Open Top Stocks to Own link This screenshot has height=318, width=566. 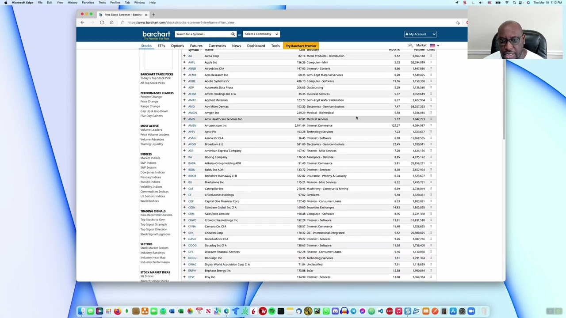pyautogui.click(x=153, y=220)
